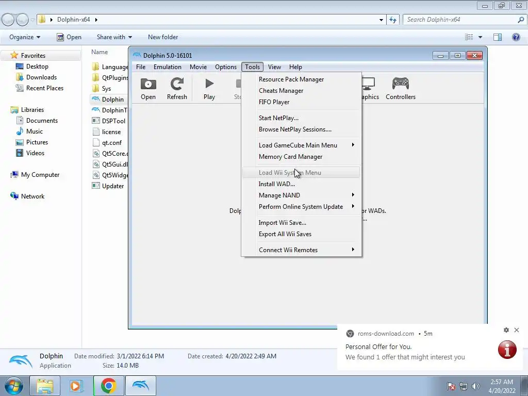This screenshot has height=396, width=528.
Task: Select the Qt5Core dll file
Action: 110,154
